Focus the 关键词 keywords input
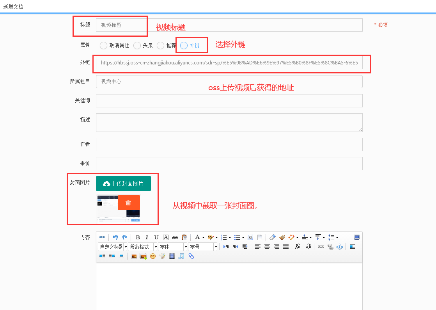 click(229, 101)
